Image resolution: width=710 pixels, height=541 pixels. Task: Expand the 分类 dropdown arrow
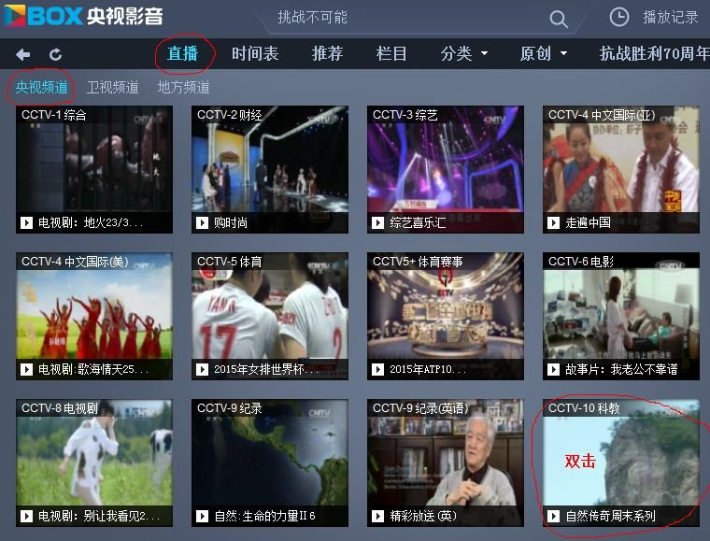coord(484,53)
